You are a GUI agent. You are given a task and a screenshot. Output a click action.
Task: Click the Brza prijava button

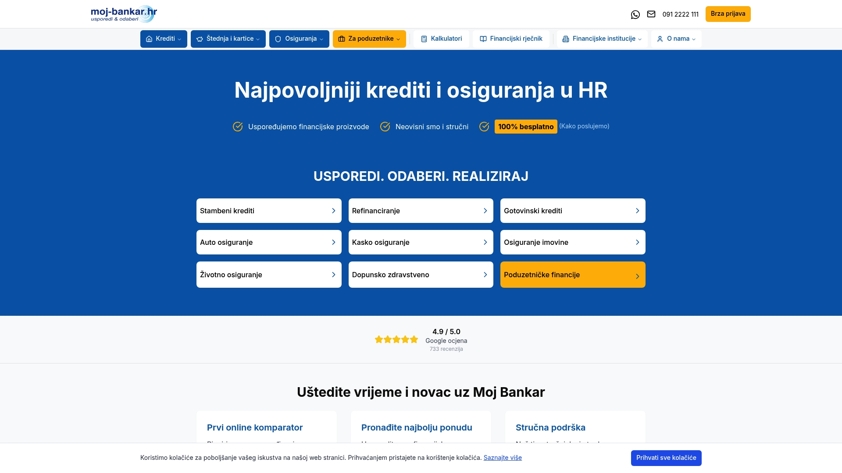pos(728,14)
